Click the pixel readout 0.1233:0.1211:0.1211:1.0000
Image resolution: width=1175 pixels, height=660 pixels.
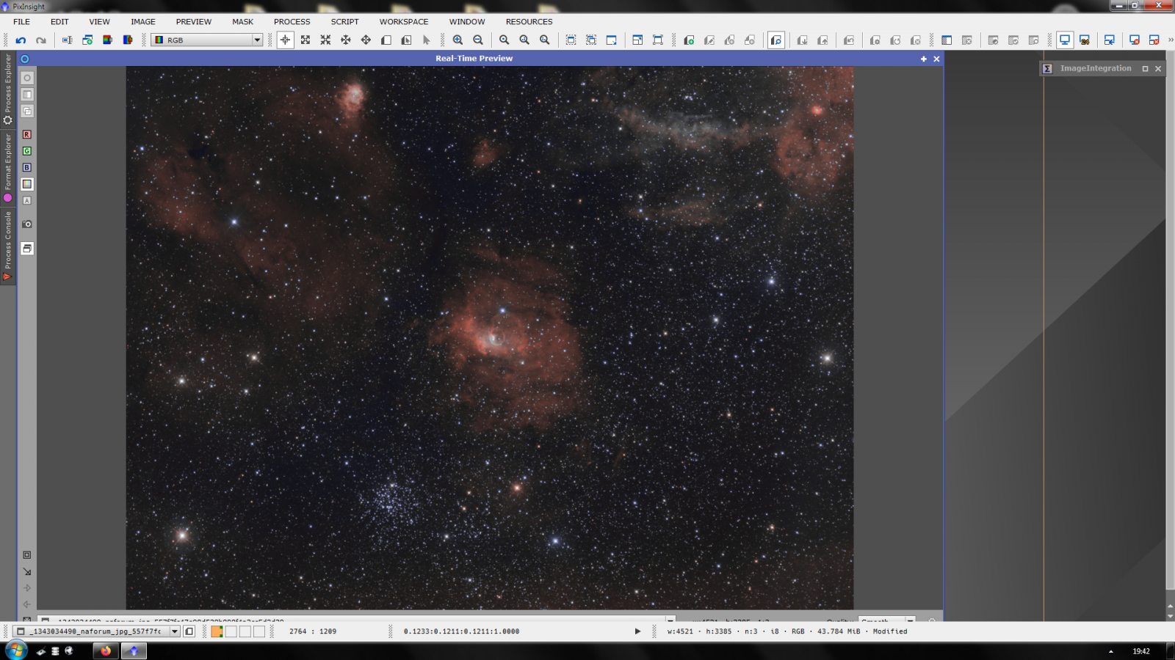[461, 631]
